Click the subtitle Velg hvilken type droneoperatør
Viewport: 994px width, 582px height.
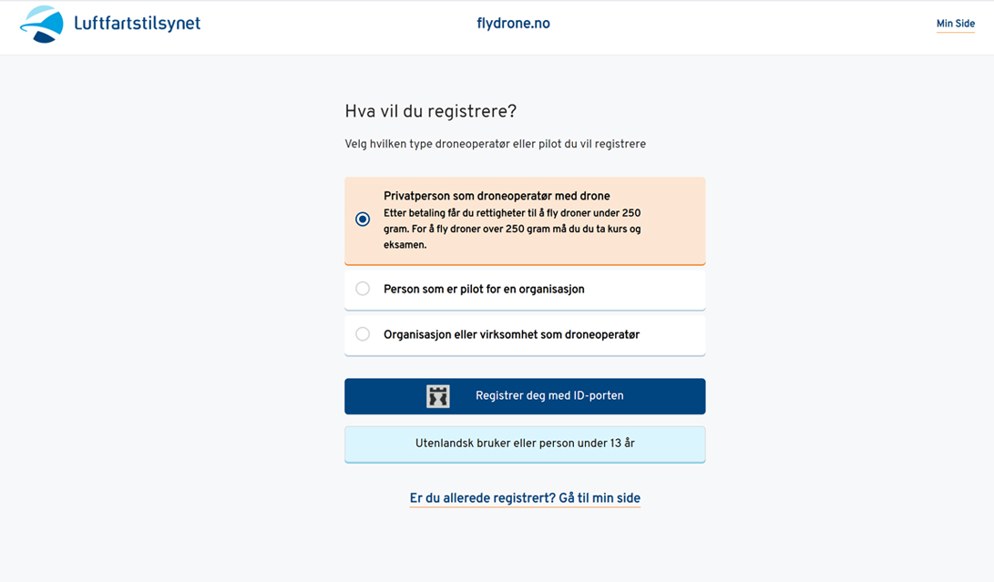click(x=495, y=144)
